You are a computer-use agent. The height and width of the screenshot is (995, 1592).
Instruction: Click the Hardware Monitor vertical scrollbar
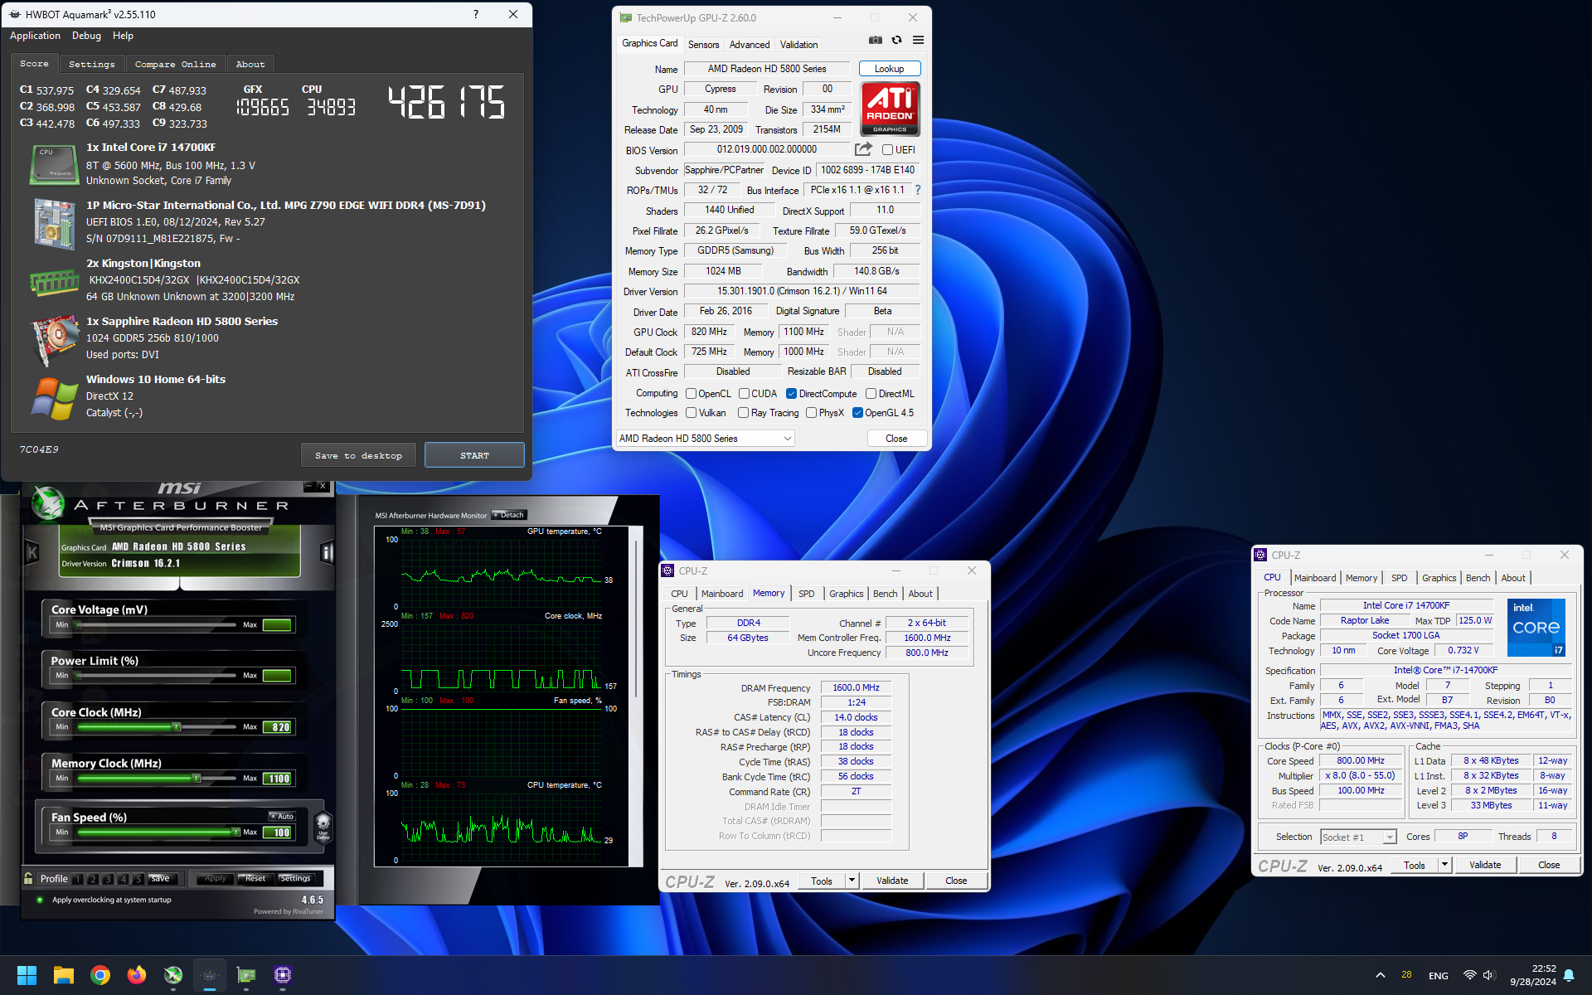[x=637, y=619]
